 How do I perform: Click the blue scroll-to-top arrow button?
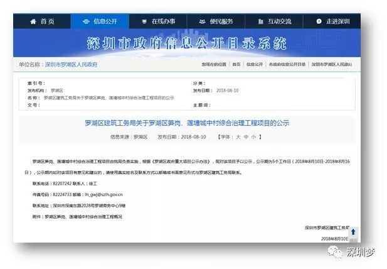point(353,232)
